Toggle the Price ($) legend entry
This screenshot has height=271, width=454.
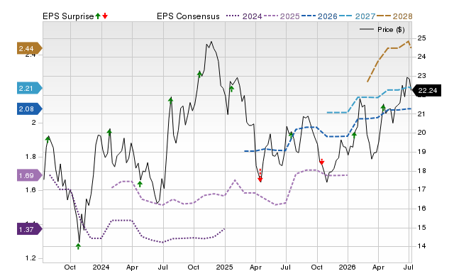point(382,30)
